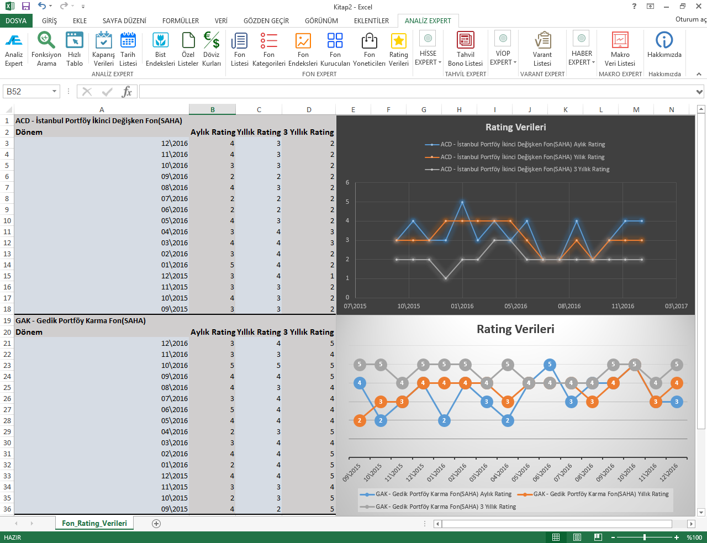Expand the formula bar
Viewport: 707px width, 543px height.
tap(699, 92)
